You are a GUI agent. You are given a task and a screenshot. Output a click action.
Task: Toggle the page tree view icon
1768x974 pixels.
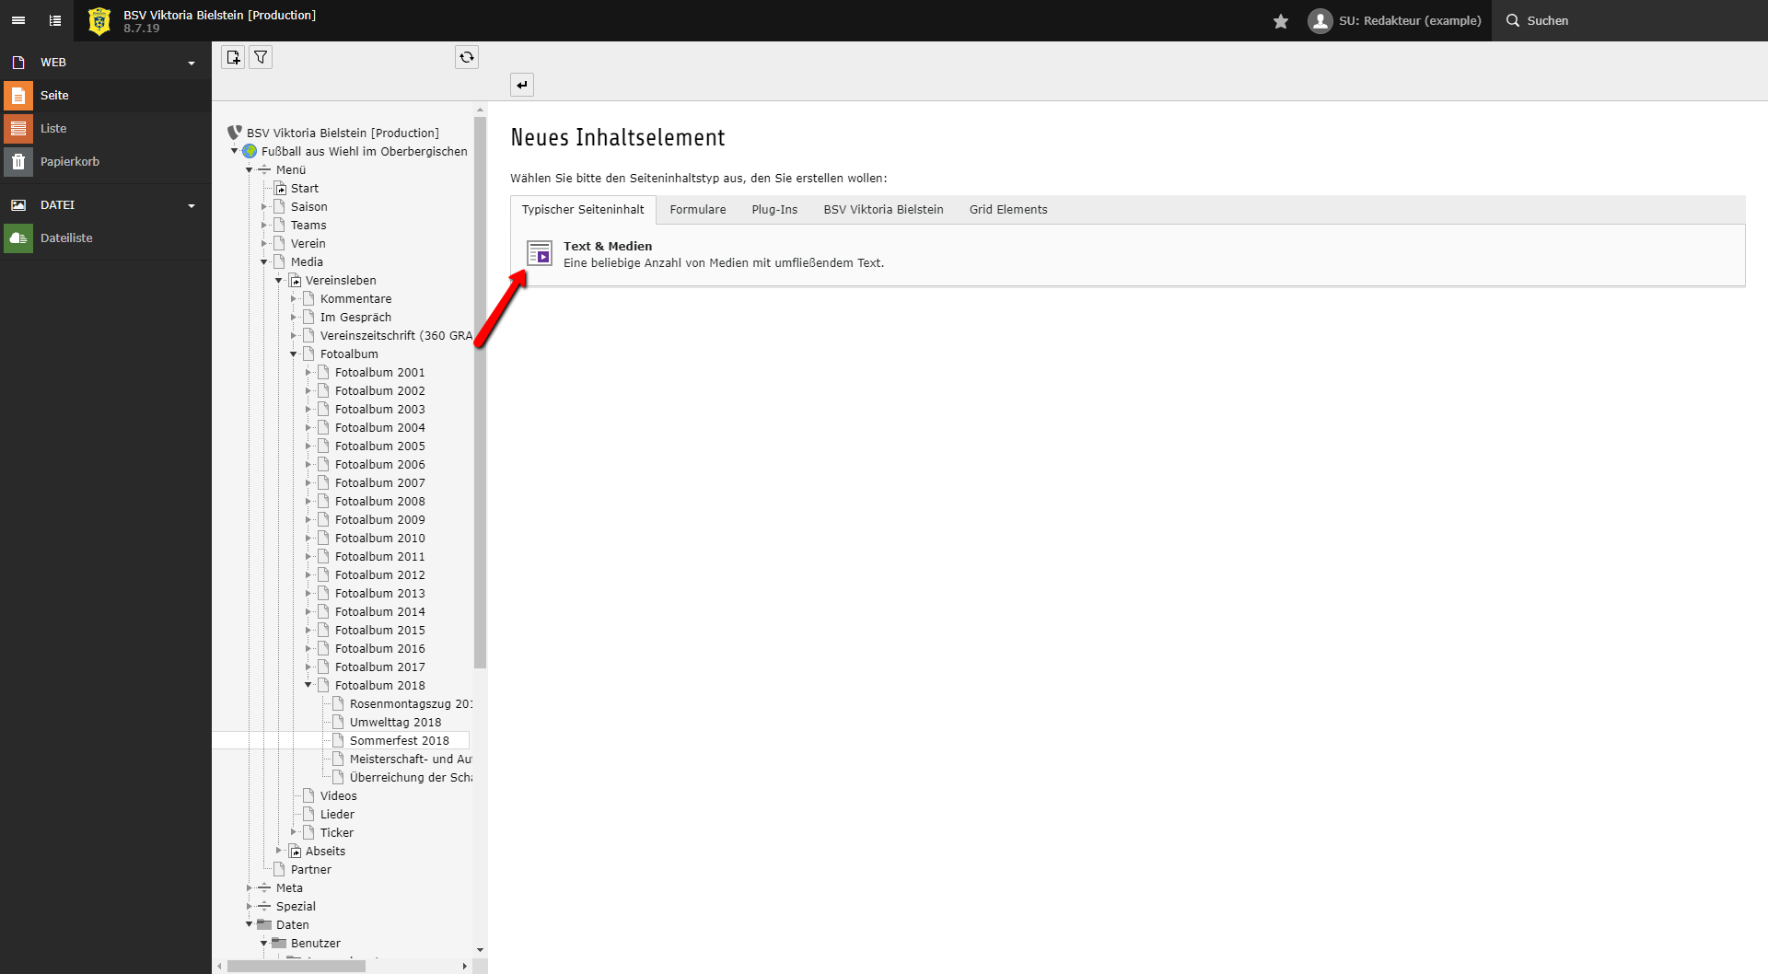point(55,20)
